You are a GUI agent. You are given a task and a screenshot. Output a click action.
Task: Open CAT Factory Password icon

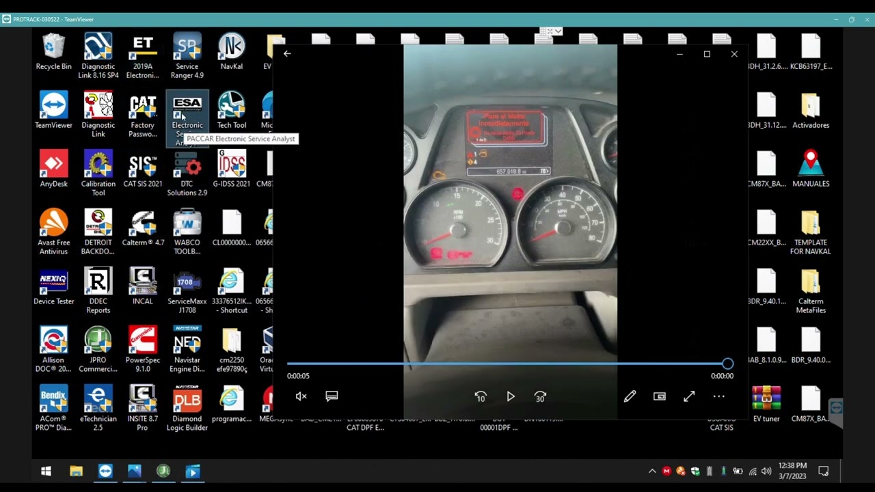(x=142, y=115)
